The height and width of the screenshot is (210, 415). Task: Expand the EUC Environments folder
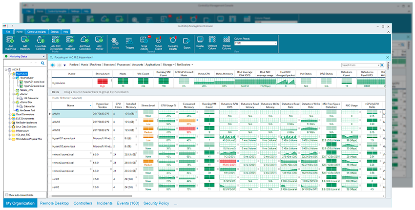(x=10, y=118)
